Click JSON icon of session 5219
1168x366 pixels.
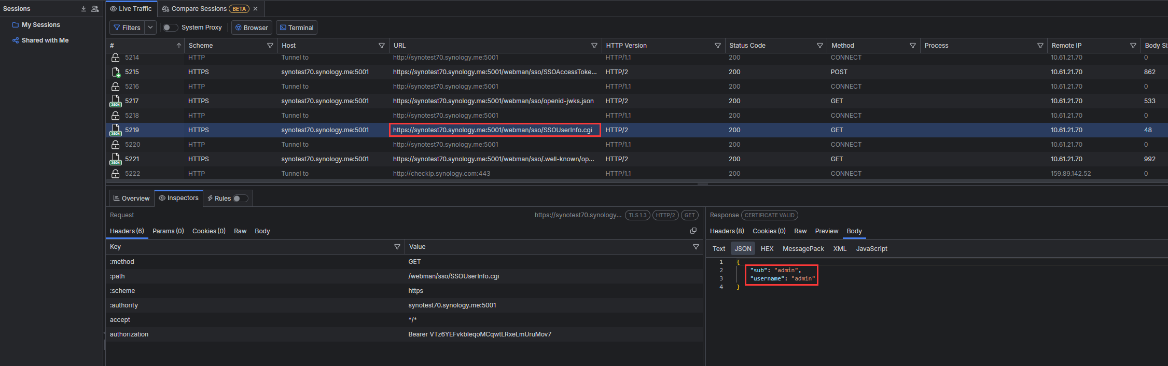click(116, 130)
